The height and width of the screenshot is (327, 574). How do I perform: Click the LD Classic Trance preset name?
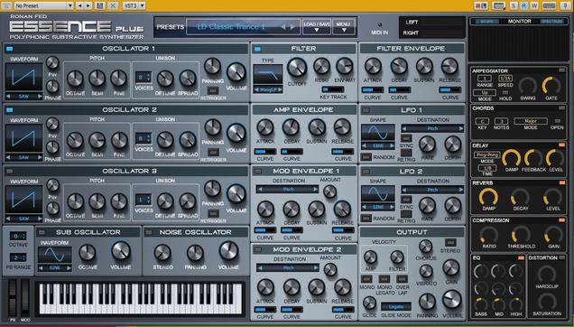point(231,27)
